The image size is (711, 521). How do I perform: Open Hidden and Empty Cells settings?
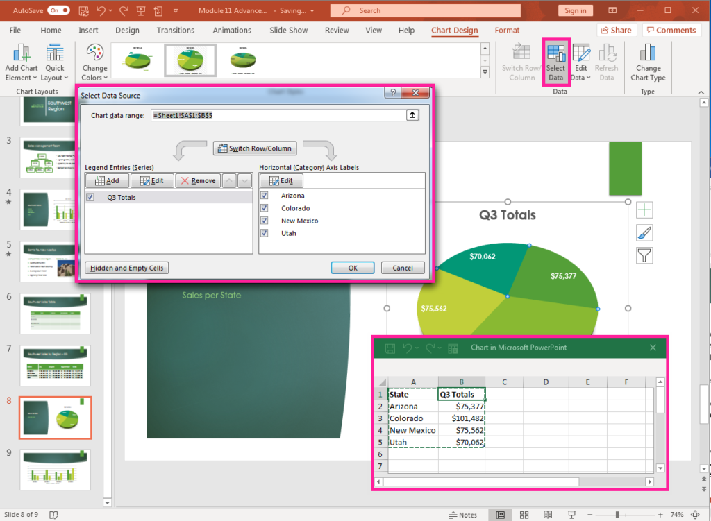(126, 267)
